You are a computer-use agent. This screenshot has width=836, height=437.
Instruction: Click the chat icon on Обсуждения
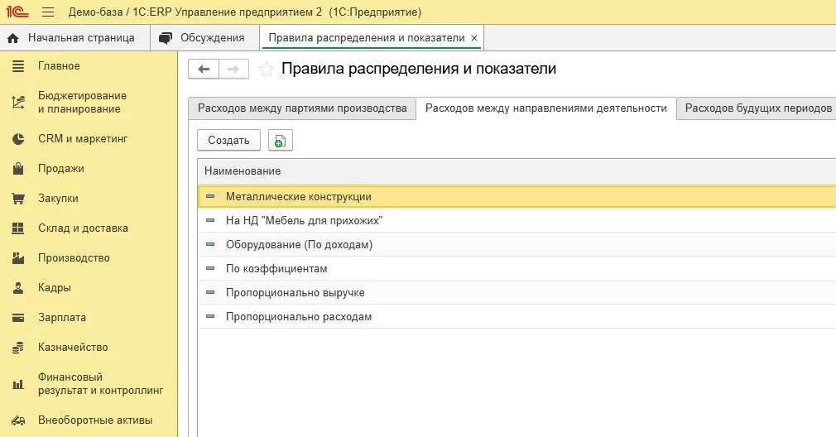point(166,38)
